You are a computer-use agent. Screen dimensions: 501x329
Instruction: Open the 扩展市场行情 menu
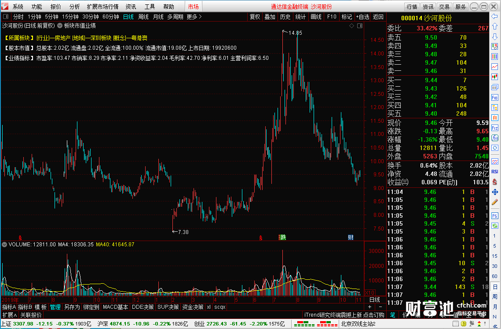pyautogui.click(x=102, y=7)
